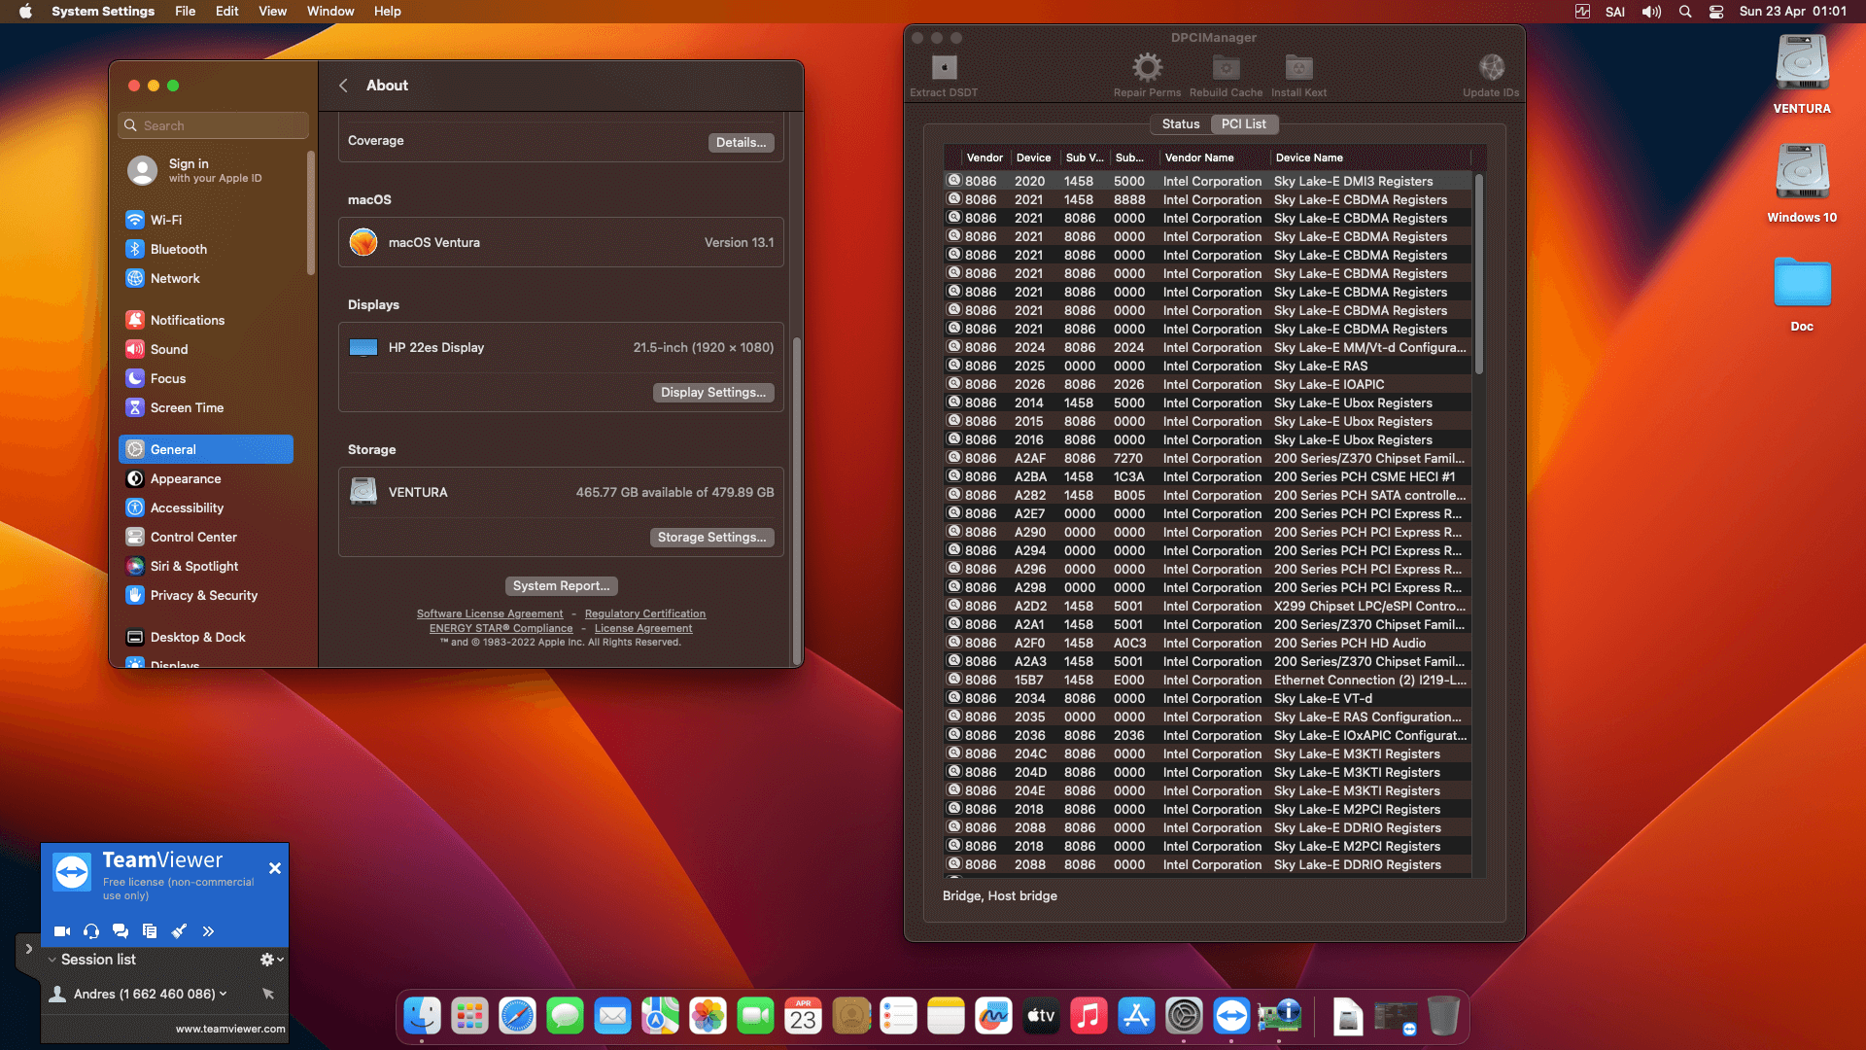Viewport: 1866px width, 1050px height.
Task: Click the System Report button
Action: [561, 585]
